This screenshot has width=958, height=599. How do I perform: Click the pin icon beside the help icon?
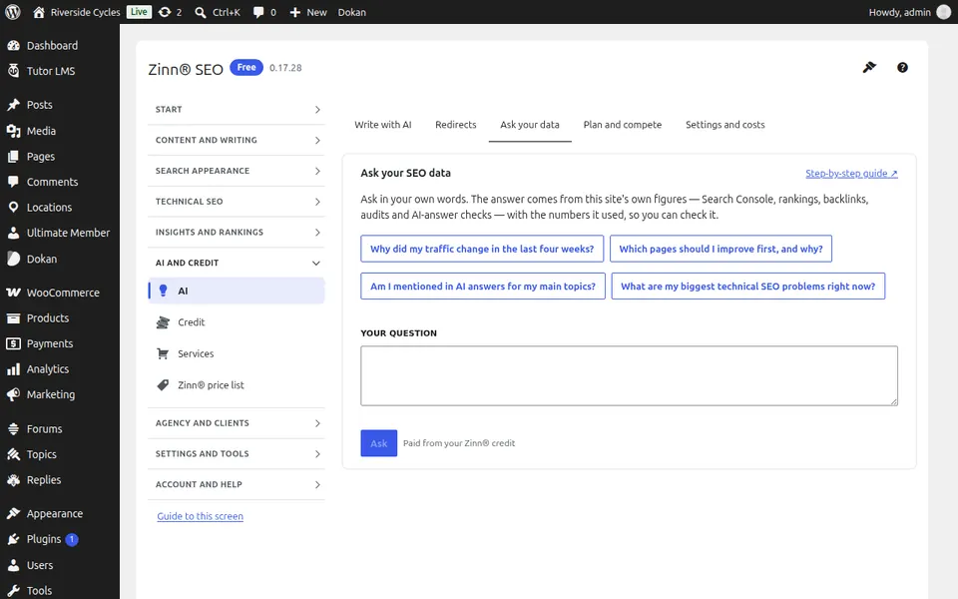(869, 67)
